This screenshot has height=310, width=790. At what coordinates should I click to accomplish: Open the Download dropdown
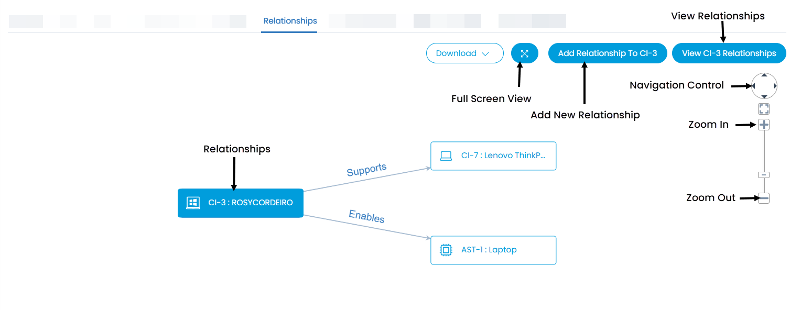click(x=464, y=53)
